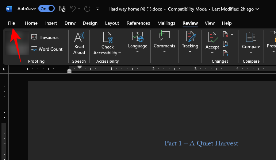Start Read Aloud speech
The height and width of the screenshot is (160, 276).
point(79,43)
